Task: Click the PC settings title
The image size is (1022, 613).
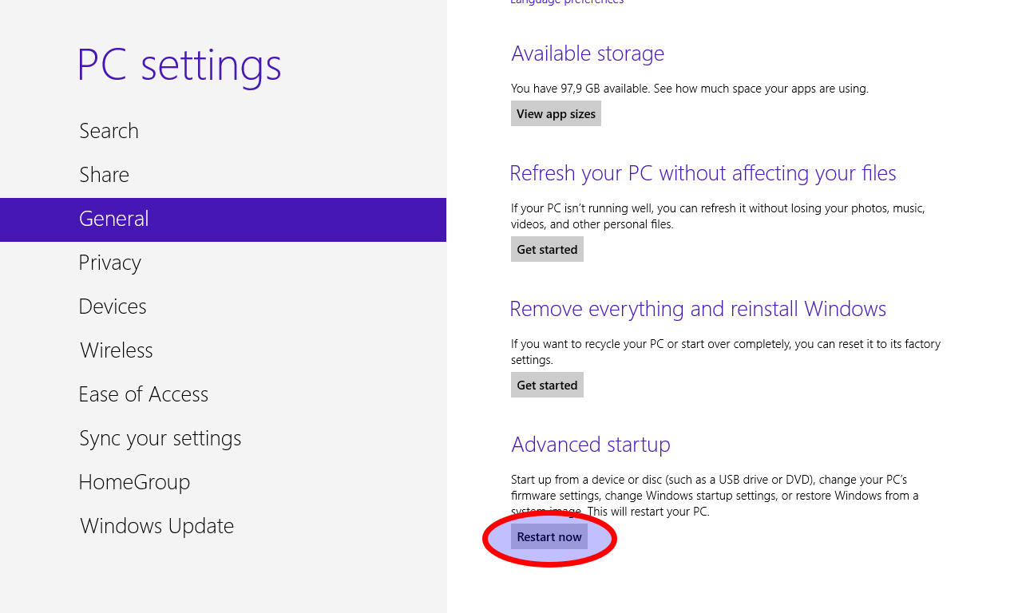Action: [180, 65]
